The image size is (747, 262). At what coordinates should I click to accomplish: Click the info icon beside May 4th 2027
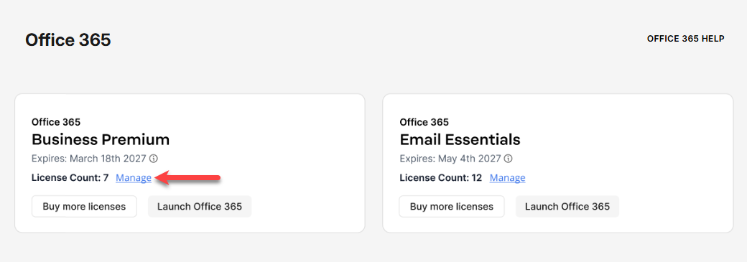[x=509, y=158]
